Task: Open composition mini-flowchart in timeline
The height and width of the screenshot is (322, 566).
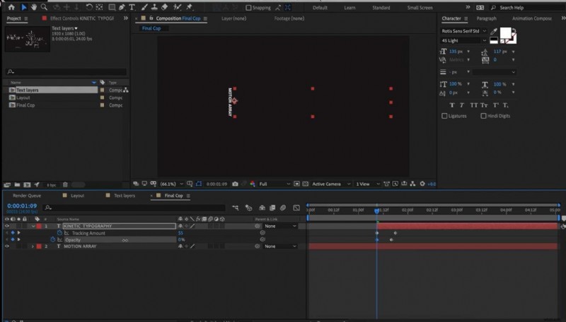Action: [x=236, y=208]
